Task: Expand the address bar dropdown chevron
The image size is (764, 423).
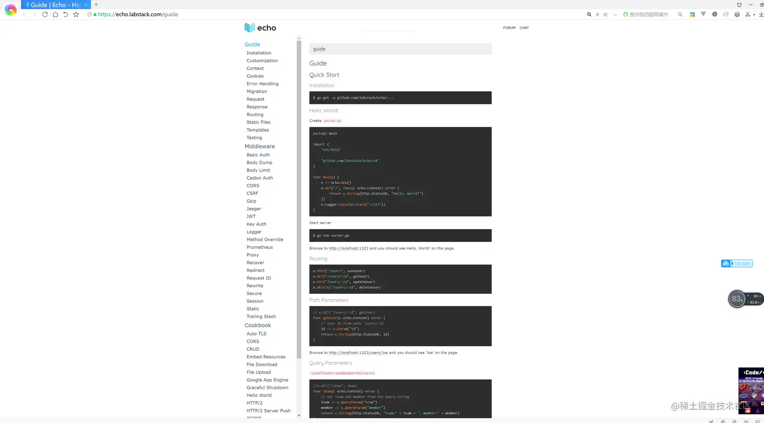Action: point(615,15)
